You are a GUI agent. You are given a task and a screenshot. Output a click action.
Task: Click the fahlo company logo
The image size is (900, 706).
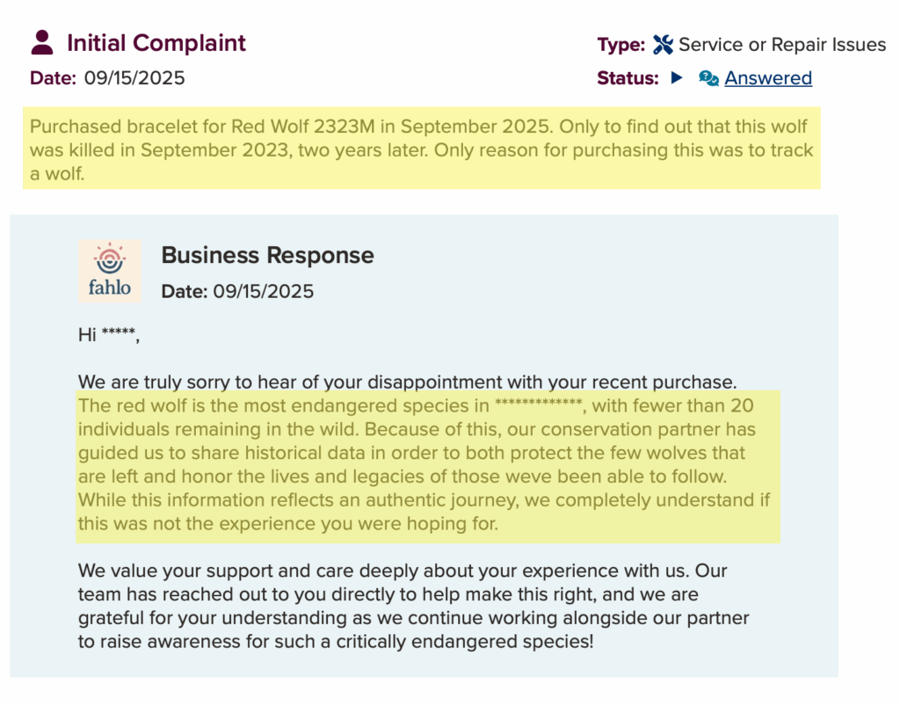click(110, 271)
